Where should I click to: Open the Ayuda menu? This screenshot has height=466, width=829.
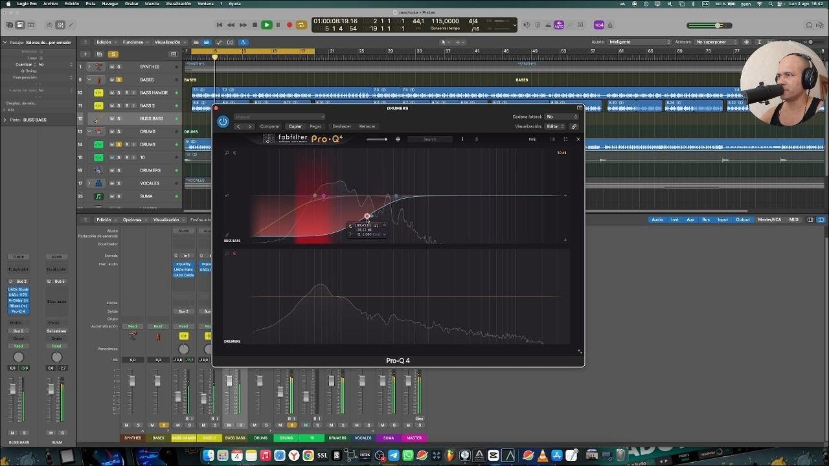[x=234, y=4]
